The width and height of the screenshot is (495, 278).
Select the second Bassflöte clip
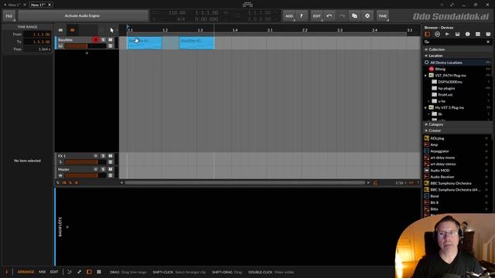pyautogui.click(x=196, y=43)
